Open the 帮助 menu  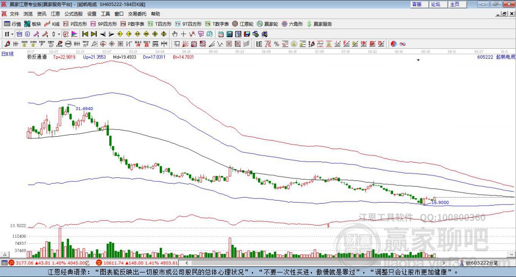(155, 14)
